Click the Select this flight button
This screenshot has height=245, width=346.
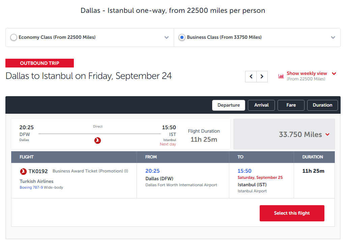[x=292, y=213]
